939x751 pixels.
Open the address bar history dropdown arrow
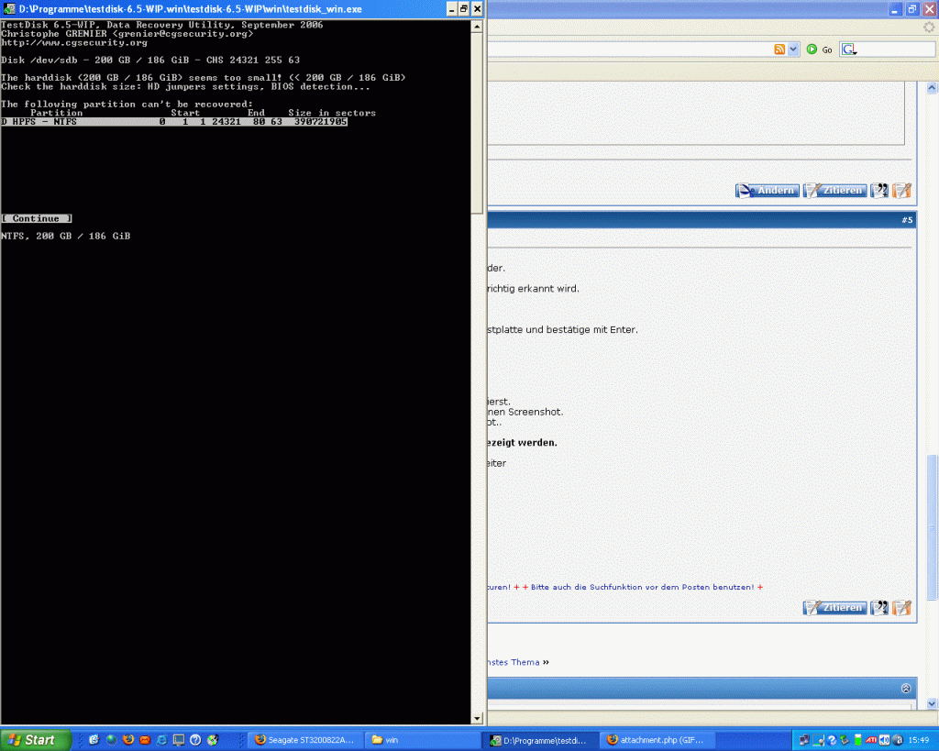793,50
